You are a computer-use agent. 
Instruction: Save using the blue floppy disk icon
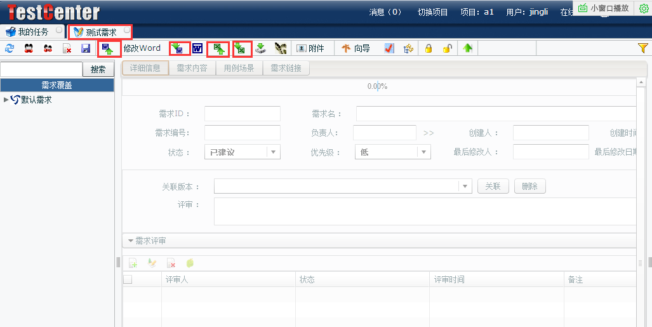click(86, 49)
